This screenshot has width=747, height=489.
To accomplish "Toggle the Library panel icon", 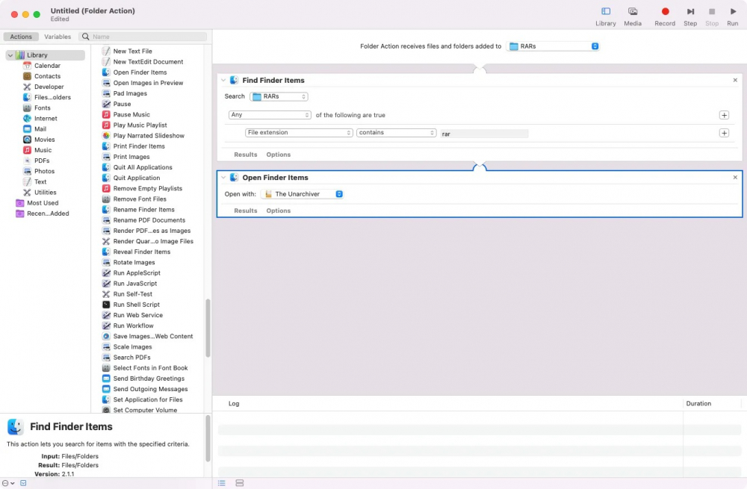I will click(x=606, y=12).
